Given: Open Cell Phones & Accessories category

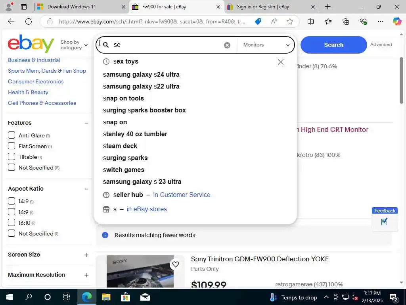Looking at the screenshot, I should (42, 103).
